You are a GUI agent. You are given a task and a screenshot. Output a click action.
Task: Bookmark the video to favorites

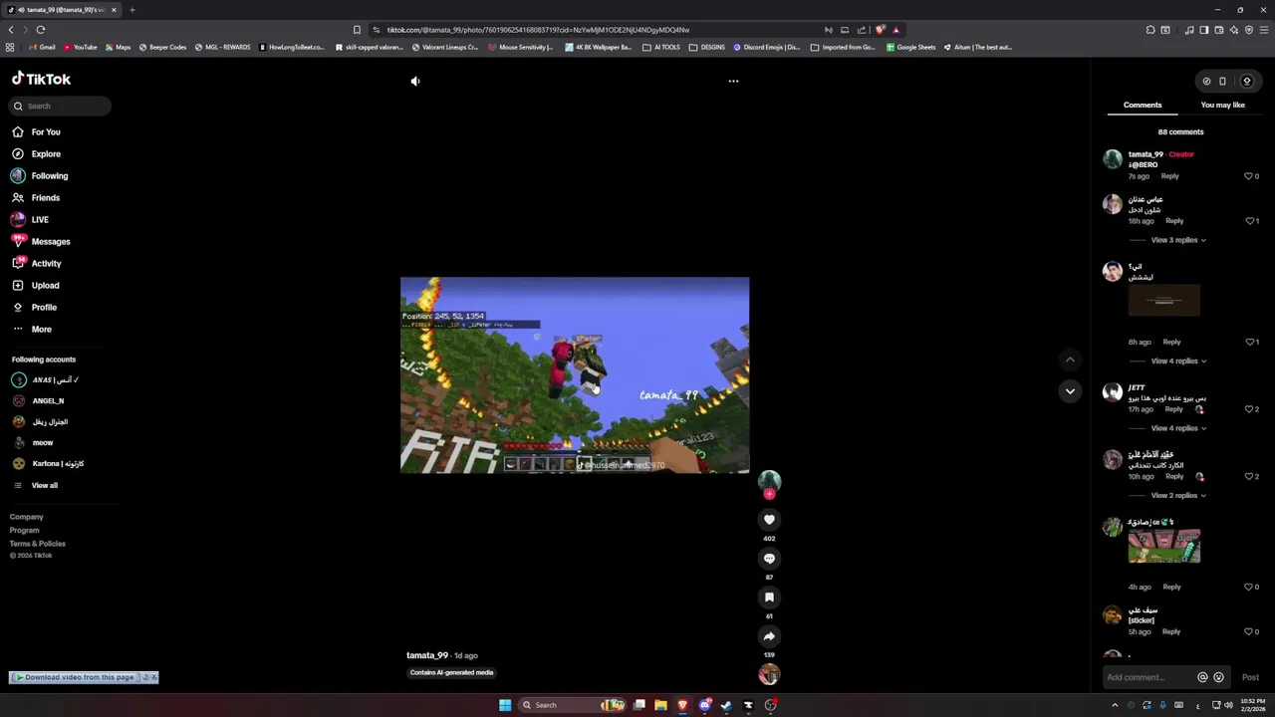[x=769, y=597]
